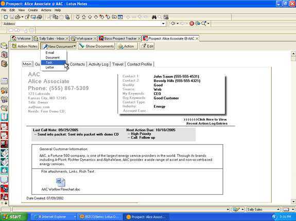Choose E-mail from New Document menu
Image resolution: width=296 pixels, height=221 pixels.
(54, 53)
